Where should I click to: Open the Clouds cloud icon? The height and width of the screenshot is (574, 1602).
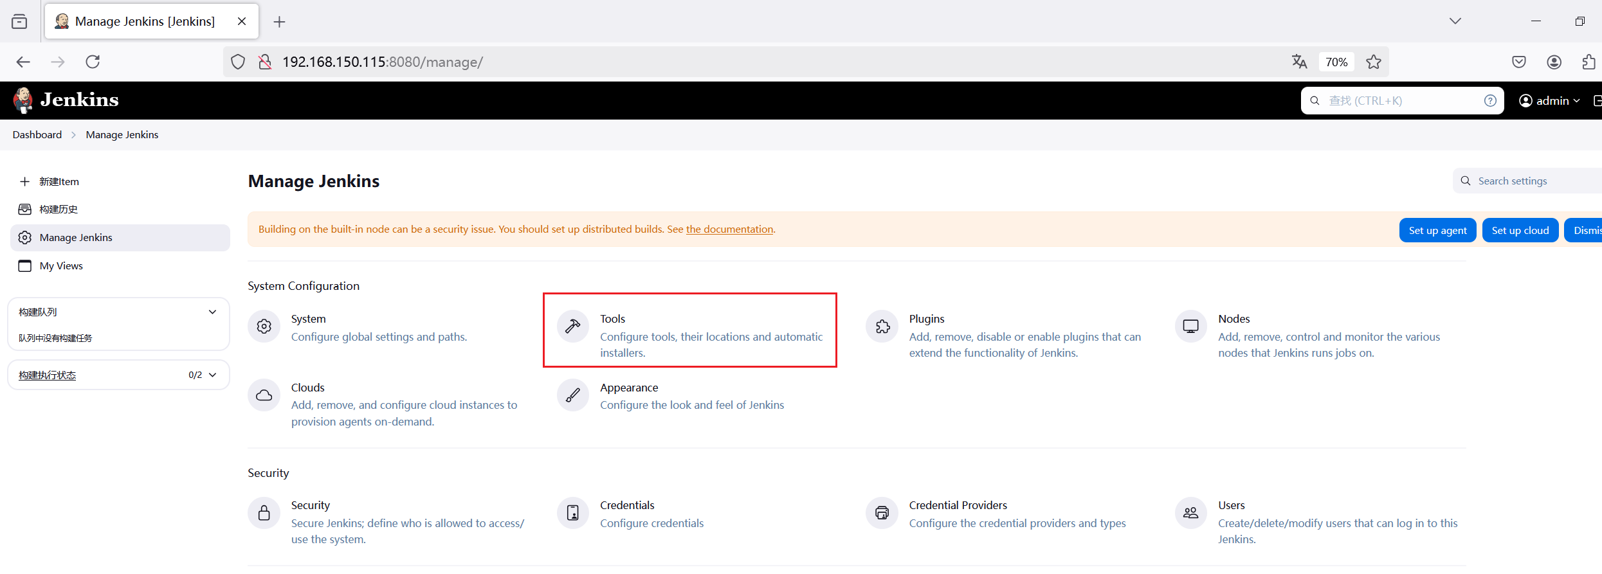point(264,395)
